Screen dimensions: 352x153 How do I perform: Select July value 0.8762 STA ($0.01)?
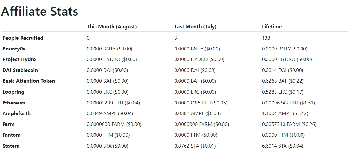click(x=195, y=146)
